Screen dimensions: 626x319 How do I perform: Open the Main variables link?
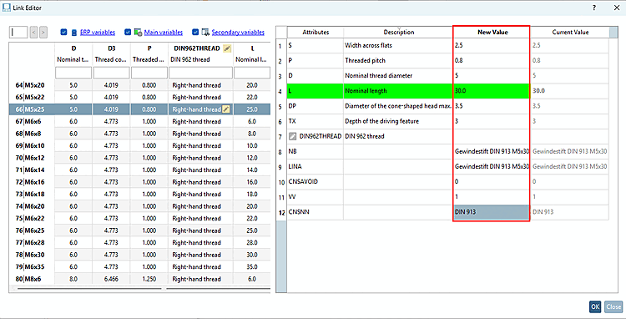coord(164,33)
